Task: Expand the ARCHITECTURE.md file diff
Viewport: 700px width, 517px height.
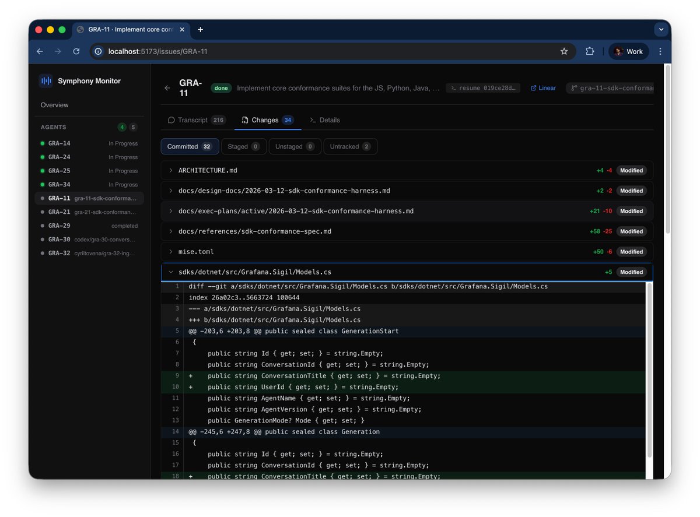Action: tap(407, 170)
